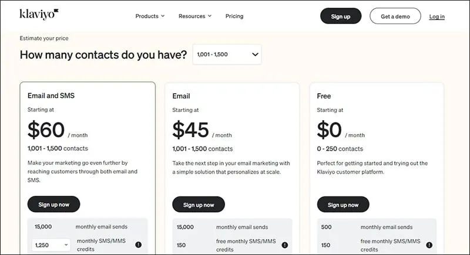Click the Klaviyo logo
The height and width of the screenshot is (255, 470).
pos(39,13)
